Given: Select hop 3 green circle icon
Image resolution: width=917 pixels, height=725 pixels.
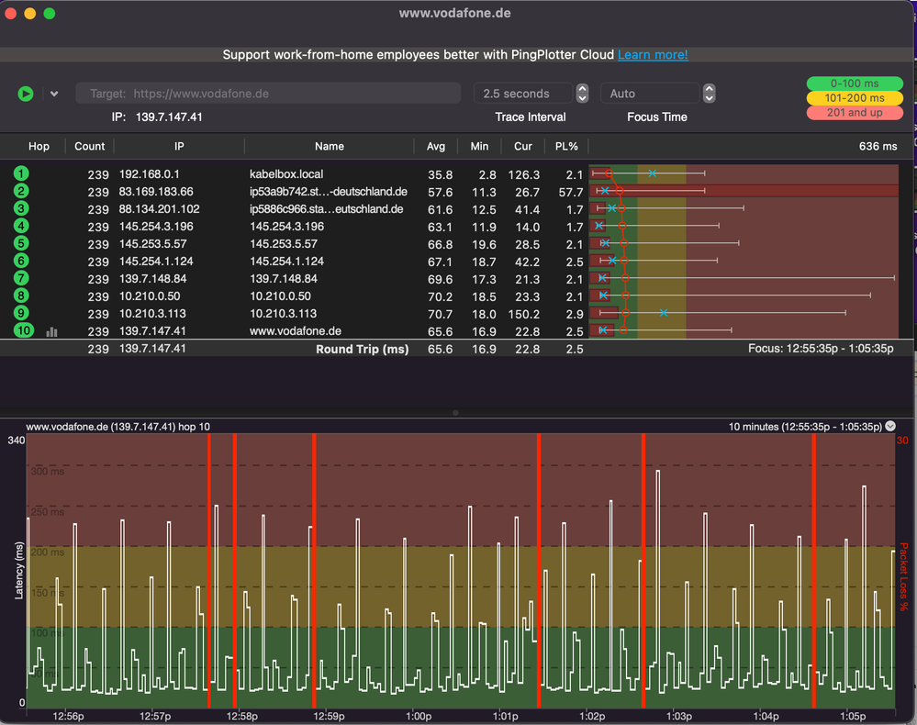Looking at the screenshot, I should (21, 208).
